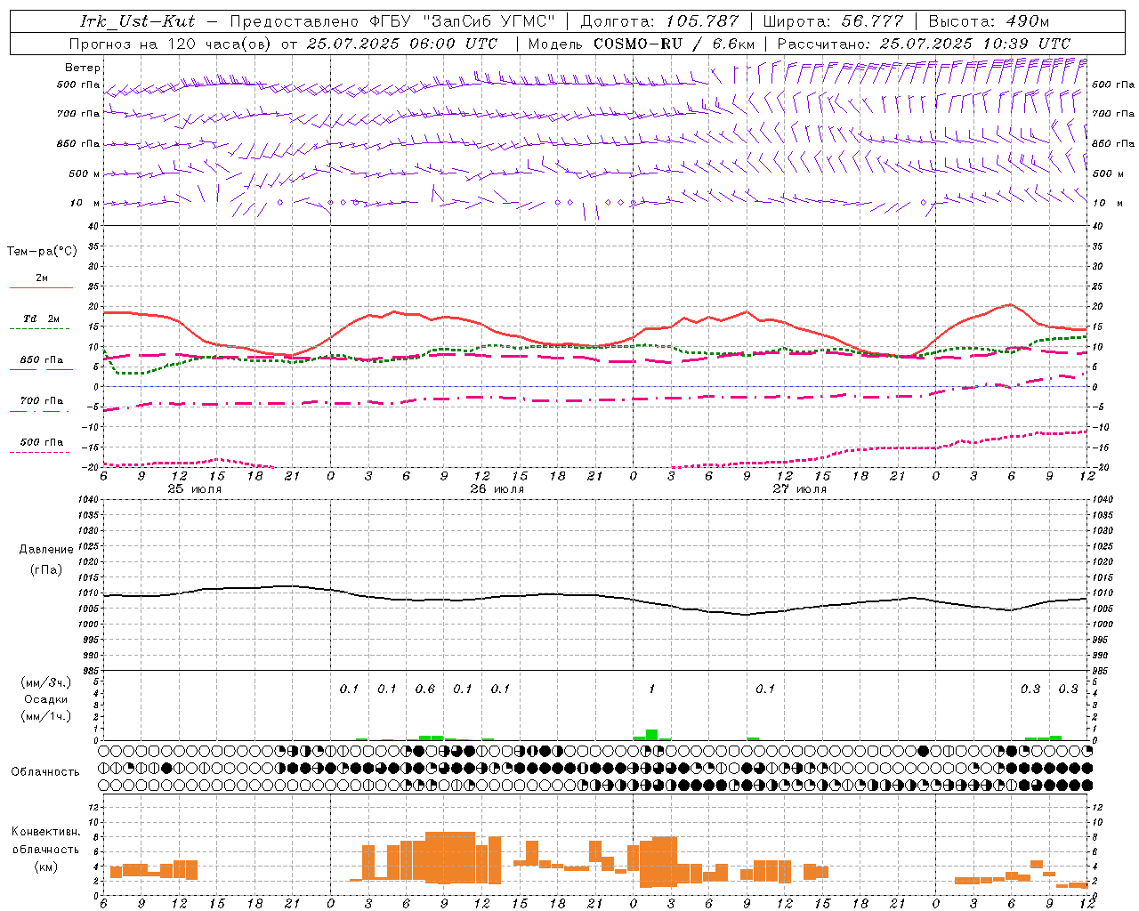Click the elevation text Высота: 490м

[x=989, y=21]
